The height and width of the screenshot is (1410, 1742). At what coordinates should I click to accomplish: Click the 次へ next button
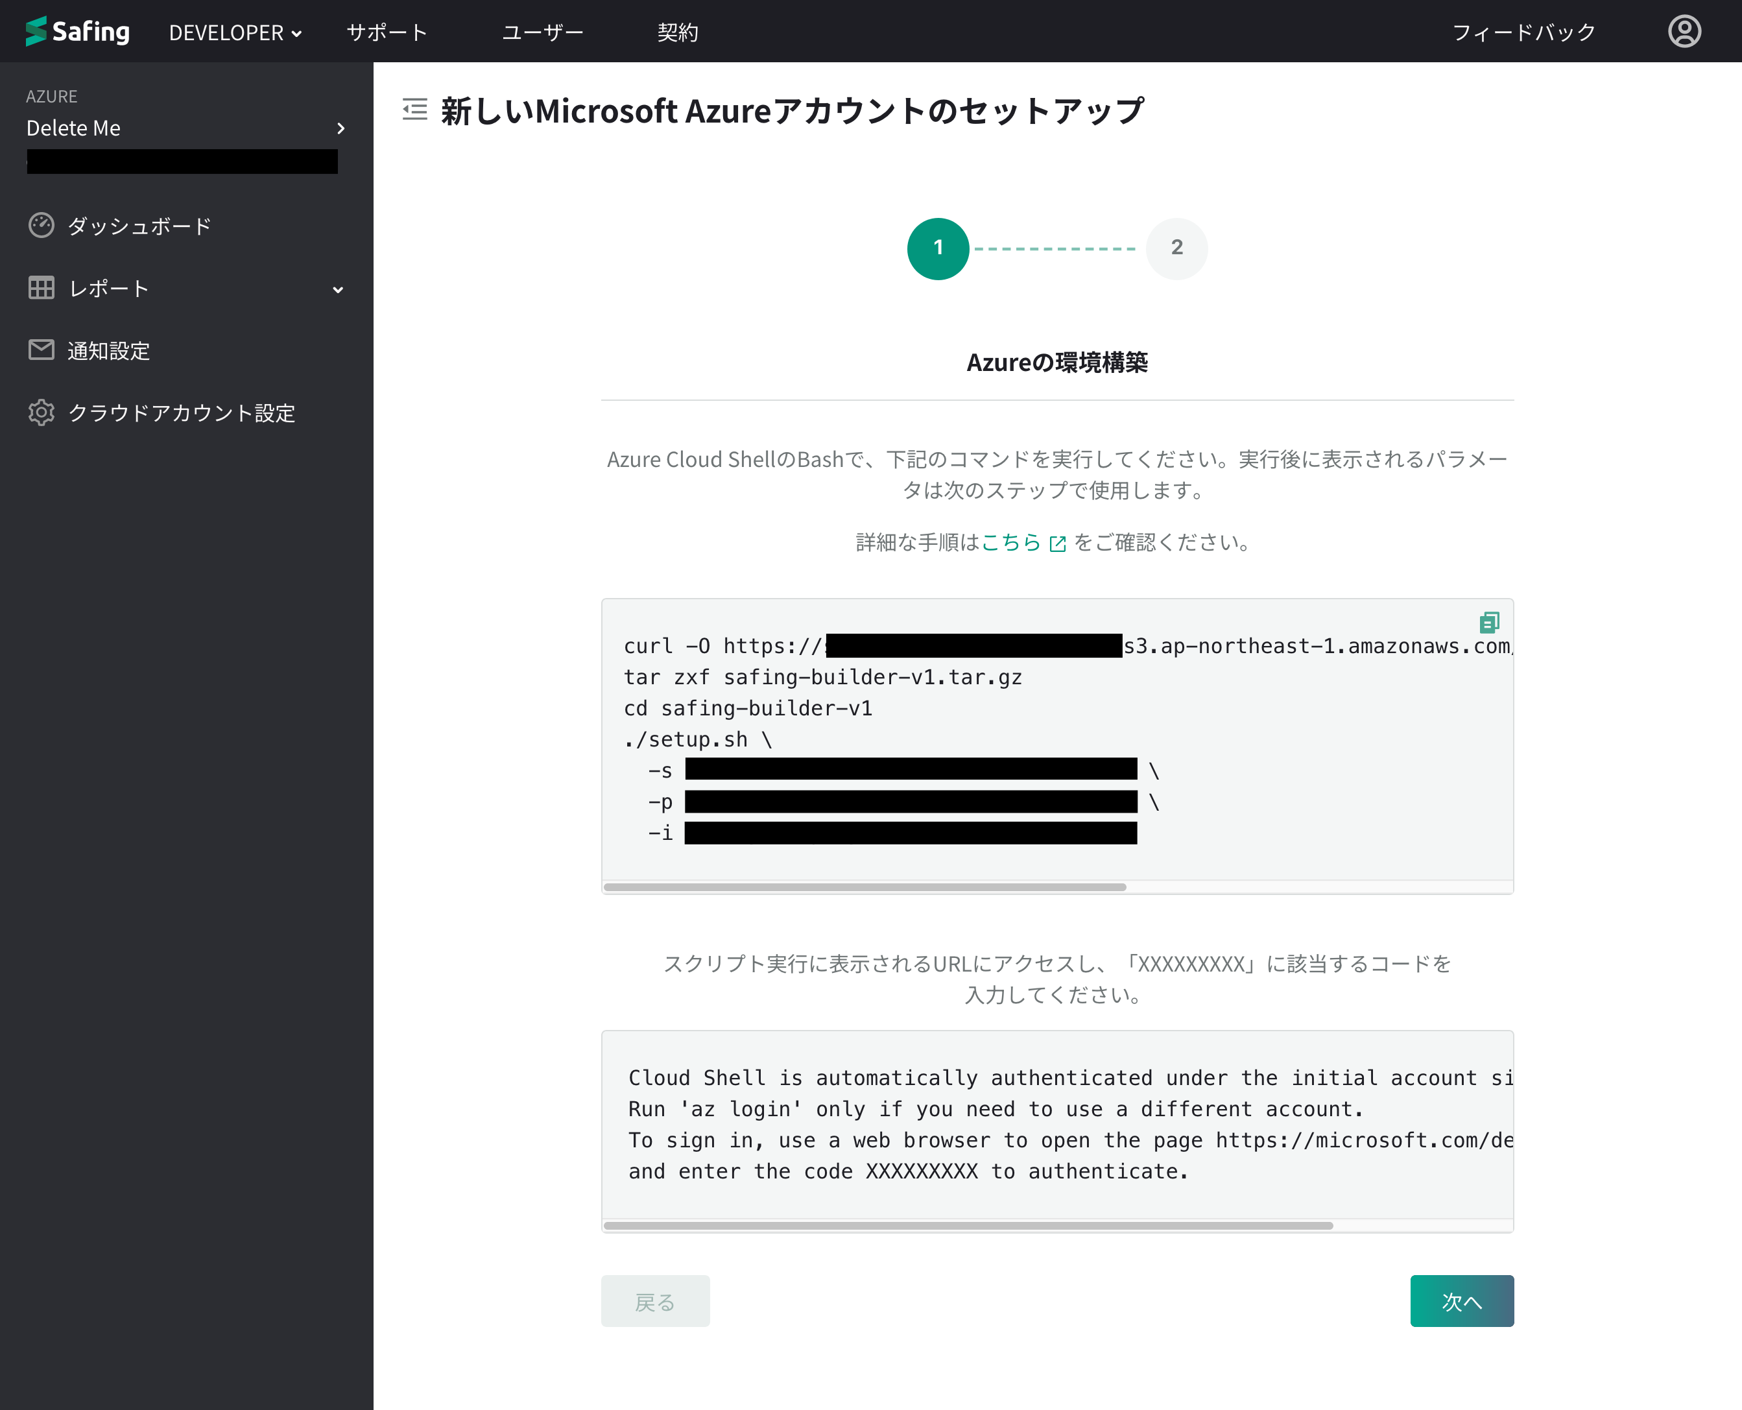(x=1462, y=1301)
